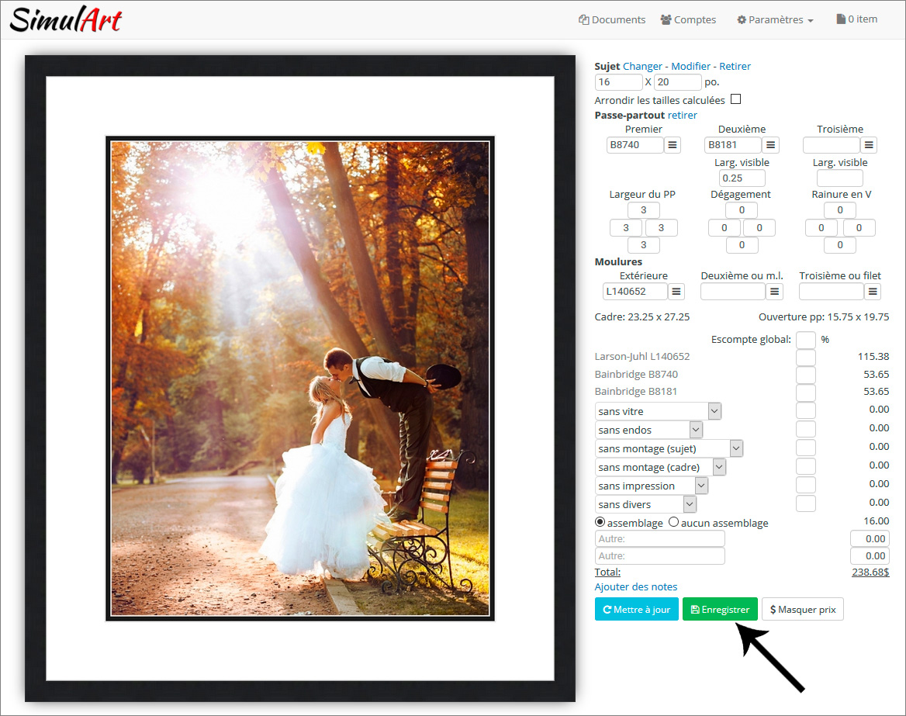
Task: Click the Deuxième passe-partout code field B8181
Action: pos(733,145)
